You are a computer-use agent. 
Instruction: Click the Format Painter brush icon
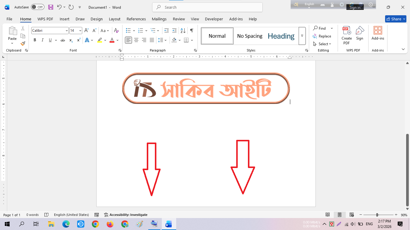[23, 43]
